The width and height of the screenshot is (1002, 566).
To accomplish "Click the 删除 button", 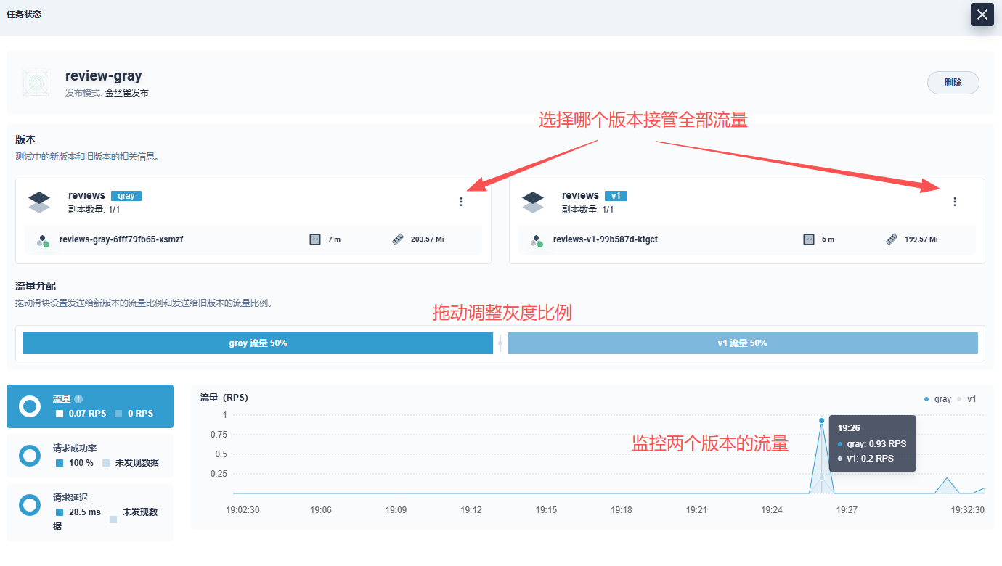I will click(x=953, y=83).
